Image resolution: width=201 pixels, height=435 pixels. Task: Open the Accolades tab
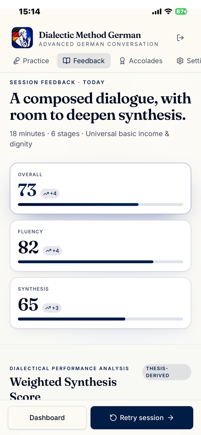(141, 61)
